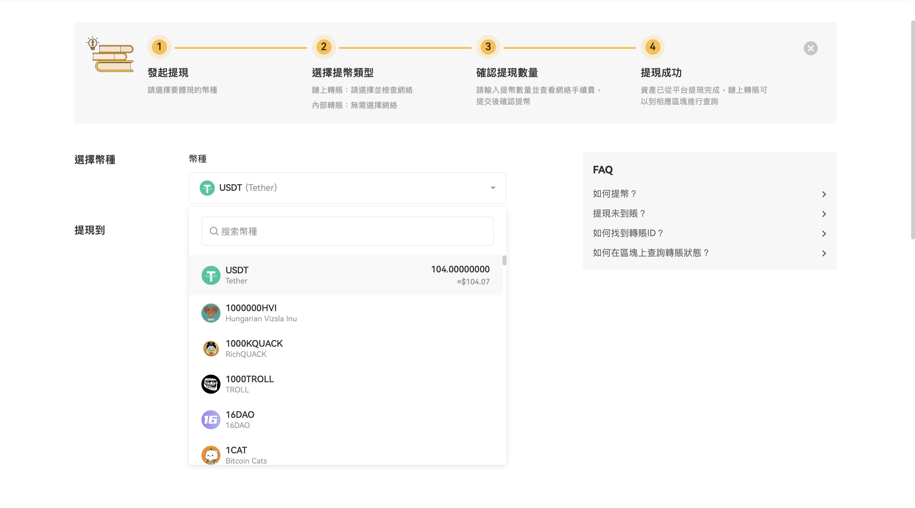This screenshot has width=915, height=508.
Task: Click the 1000TROLL troll face icon
Action: tap(211, 384)
